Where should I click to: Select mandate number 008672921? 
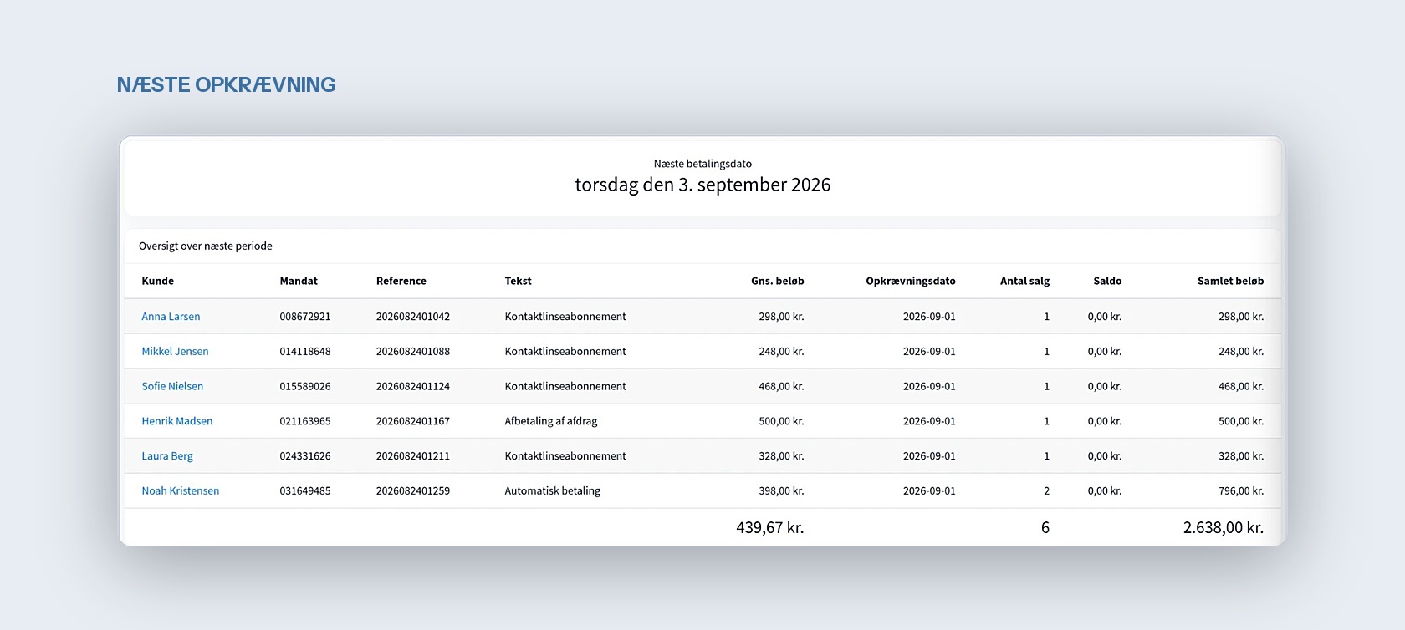coord(304,317)
